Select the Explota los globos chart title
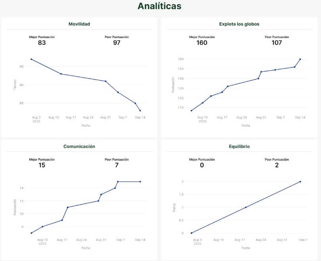 coord(239,24)
